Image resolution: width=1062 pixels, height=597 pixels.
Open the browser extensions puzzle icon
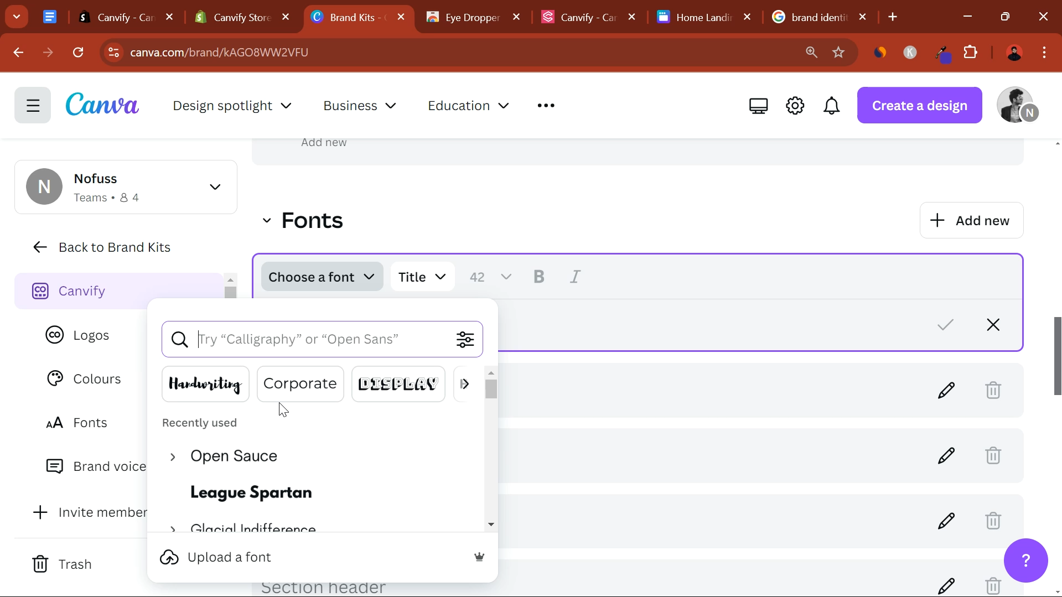(x=971, y=53)
